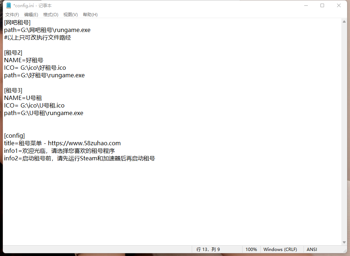The width and height of the screenshot is (350, 256).
Task: Click the path=G:\U号租\rungame.exe line
Action: click(x=44, y=113)
